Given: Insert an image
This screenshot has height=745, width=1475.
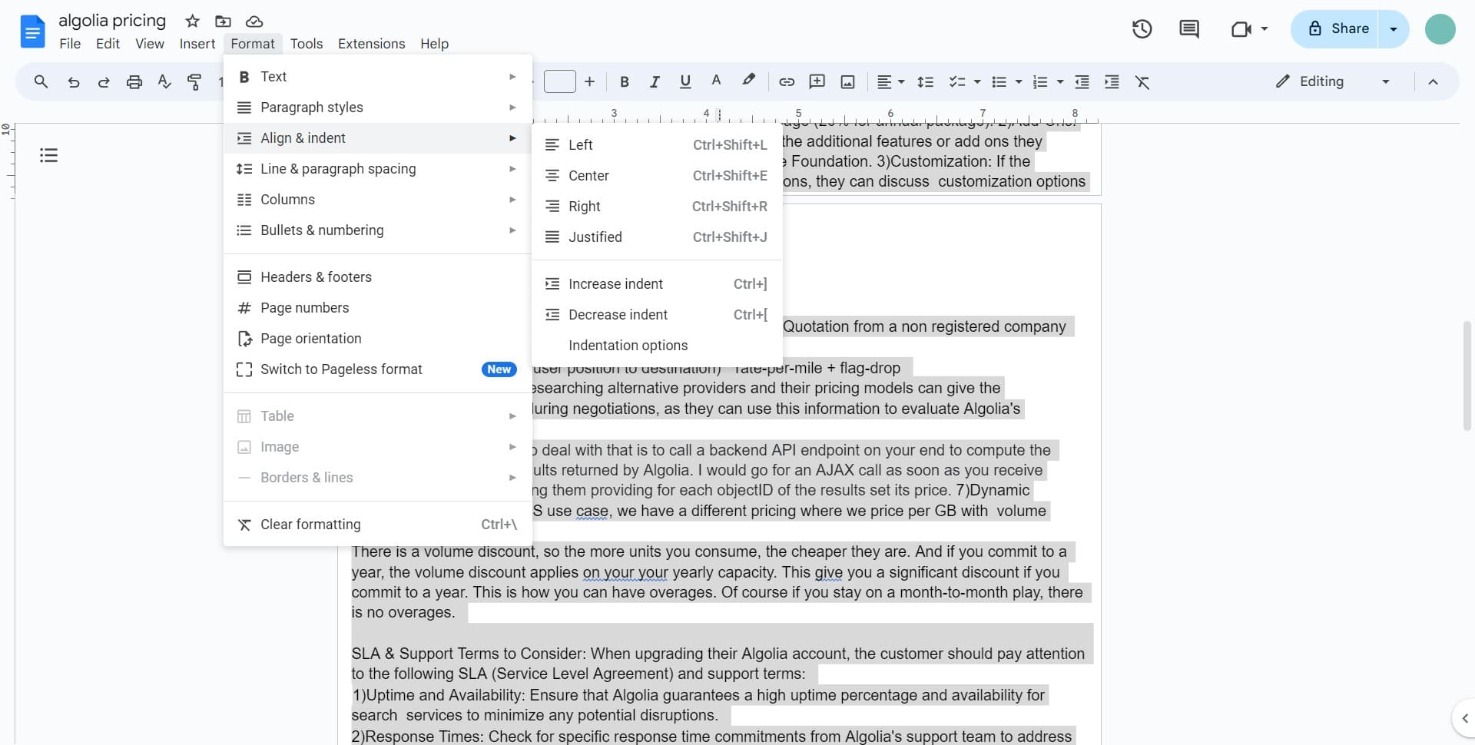Looking at the screenshot, I should pos(847,81).
